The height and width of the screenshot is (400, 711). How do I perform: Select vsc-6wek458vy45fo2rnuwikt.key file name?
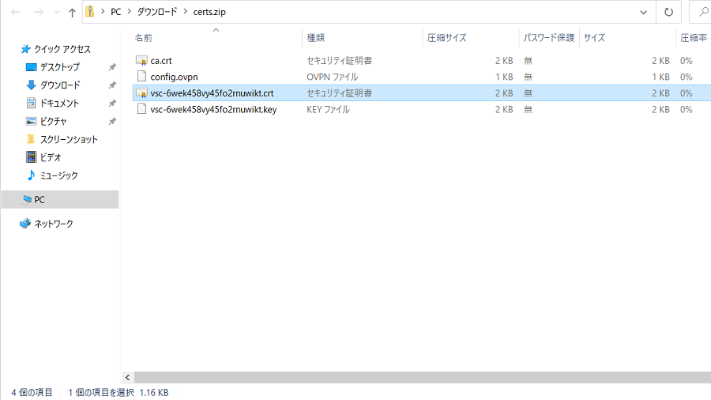[x=213, y=110]
